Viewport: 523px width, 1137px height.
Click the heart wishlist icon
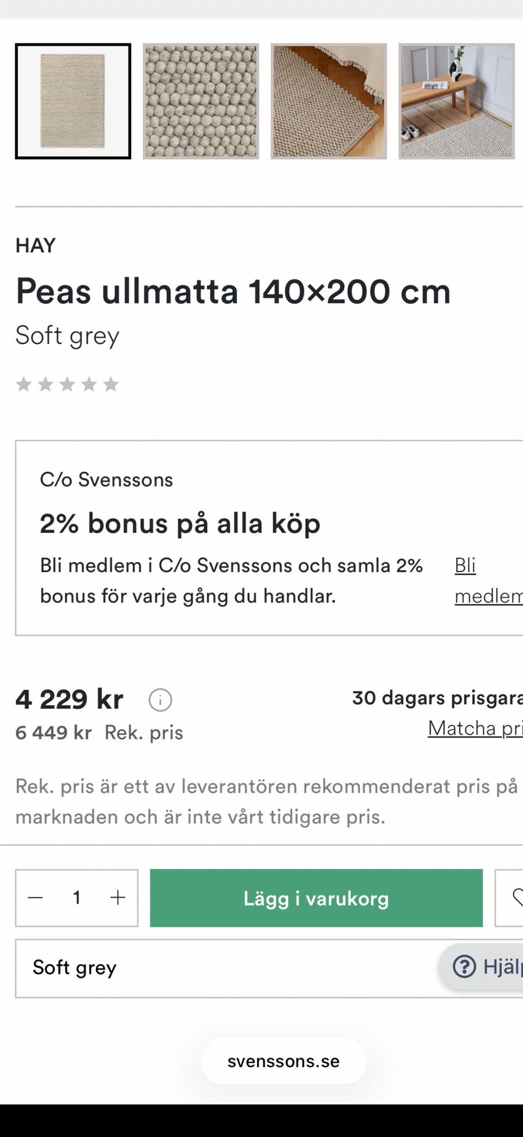(515, 898)
